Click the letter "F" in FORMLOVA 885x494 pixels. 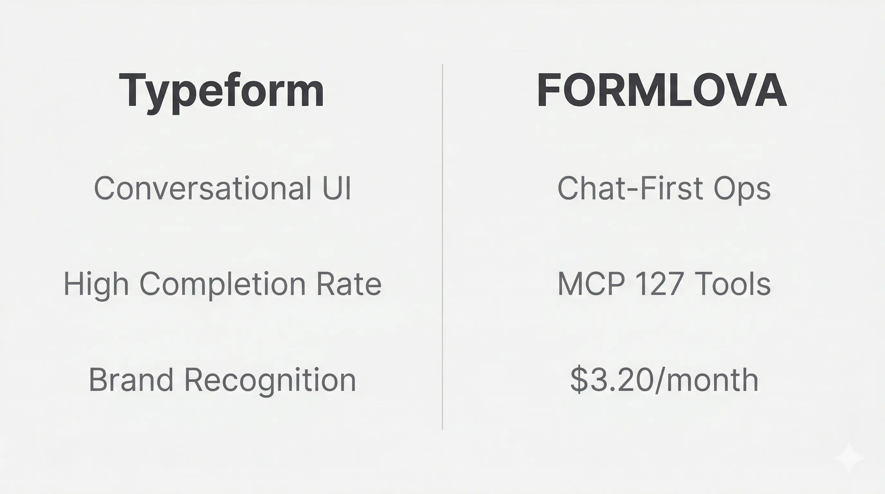[548, 90]
